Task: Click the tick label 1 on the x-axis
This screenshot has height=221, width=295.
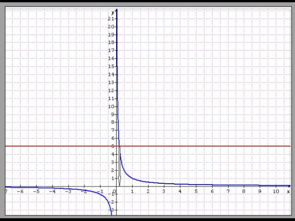Action: (132, 191)
